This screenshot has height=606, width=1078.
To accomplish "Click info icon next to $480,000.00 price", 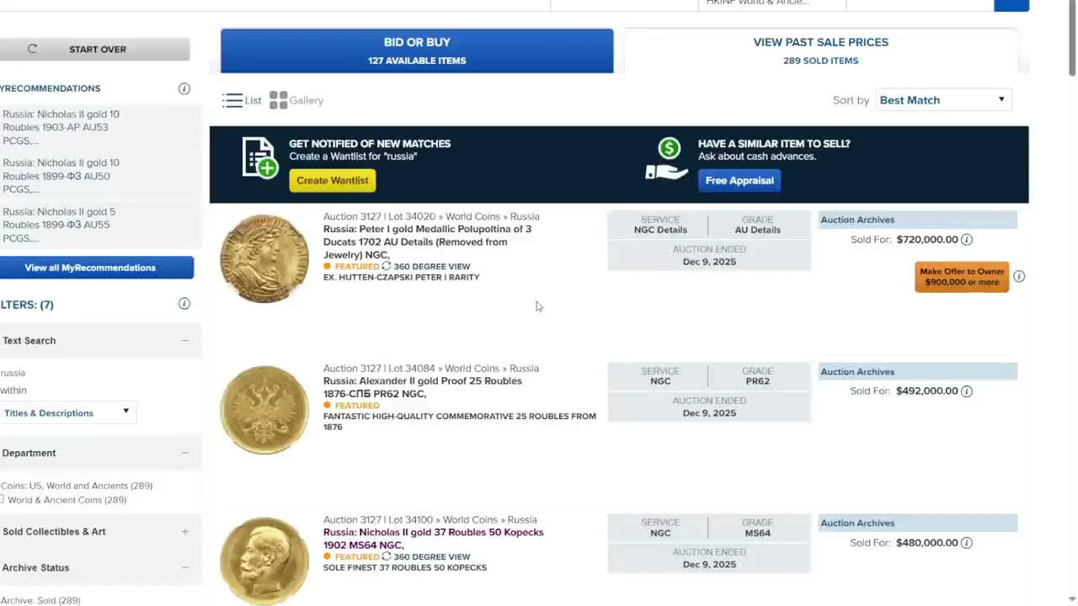I will point(967,543).
